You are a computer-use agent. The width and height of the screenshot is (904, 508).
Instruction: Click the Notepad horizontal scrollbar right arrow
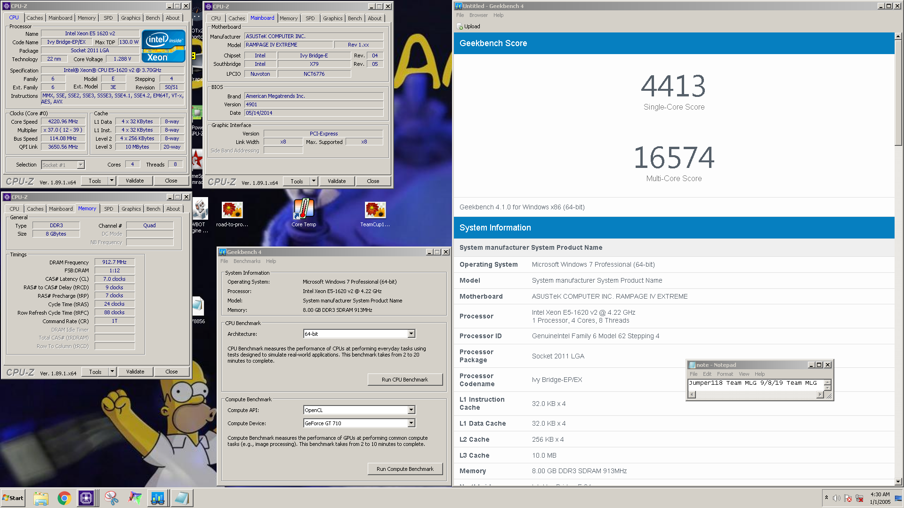pos(820,395)
